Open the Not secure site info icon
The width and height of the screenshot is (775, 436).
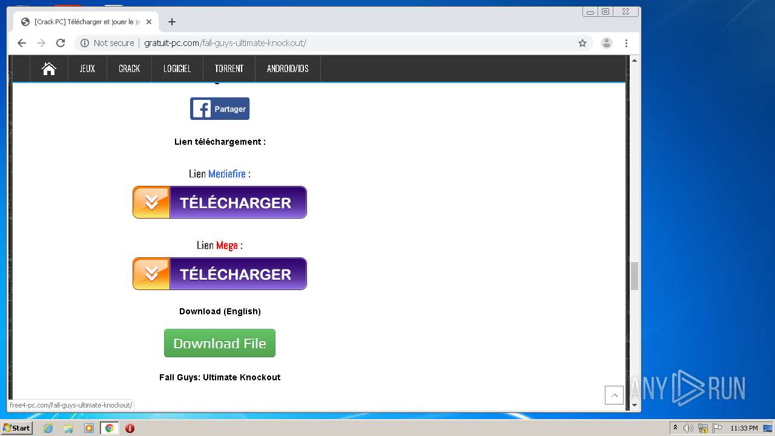coord(85,43)
